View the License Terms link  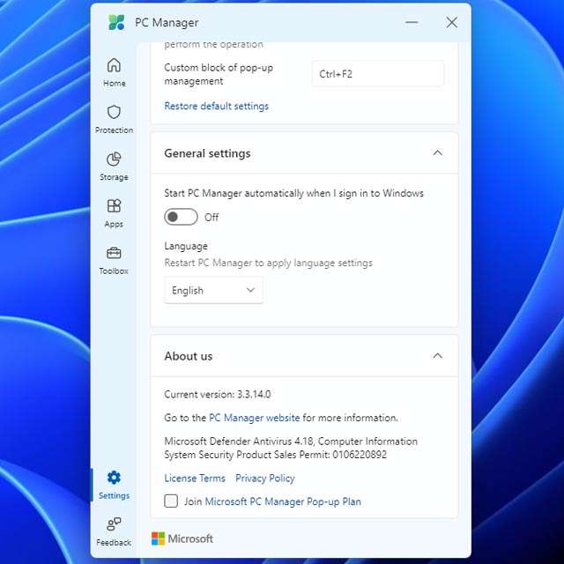tap(195, 479)
